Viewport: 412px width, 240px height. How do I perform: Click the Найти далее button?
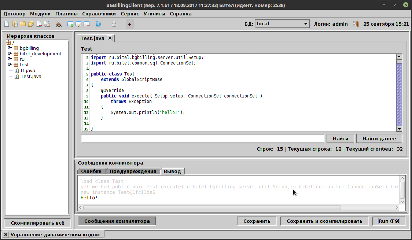pyautogui.click(x=379, y=139)
